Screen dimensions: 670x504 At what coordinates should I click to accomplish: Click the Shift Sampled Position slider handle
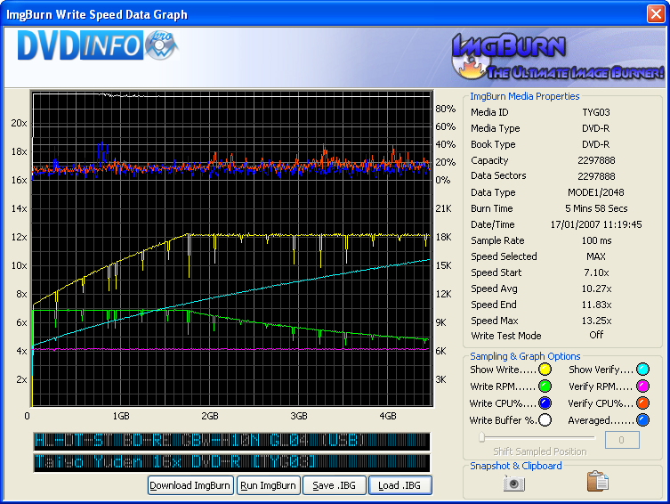[482, 437]
